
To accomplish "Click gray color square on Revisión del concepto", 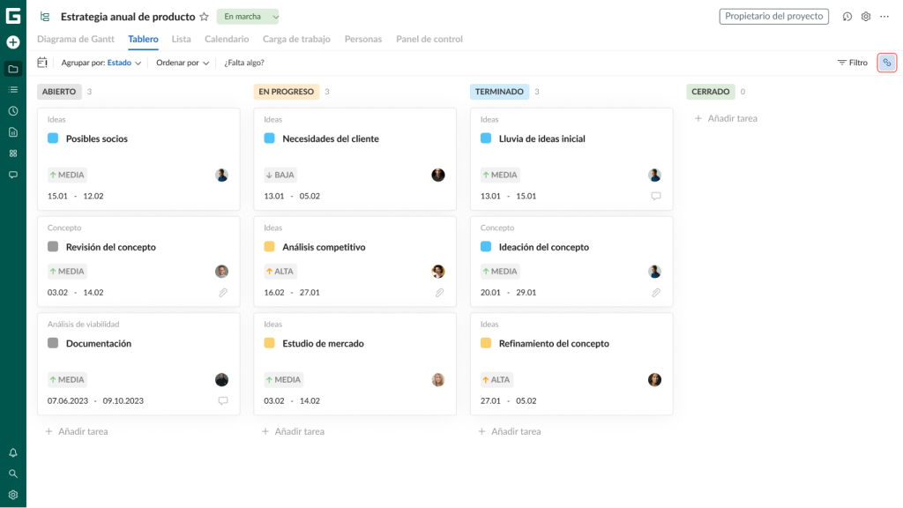I will point(53,247).
